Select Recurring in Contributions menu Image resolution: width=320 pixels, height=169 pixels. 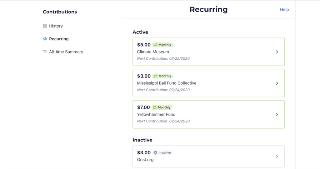click(59, 39)
